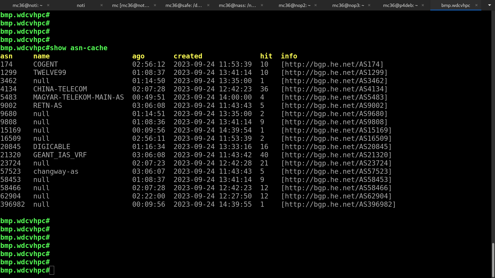
Task: Switch to the noti tab
Action: click(x=81, y=5)
